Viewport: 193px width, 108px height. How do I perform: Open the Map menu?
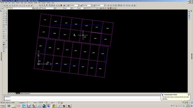[x=40, y=3]
